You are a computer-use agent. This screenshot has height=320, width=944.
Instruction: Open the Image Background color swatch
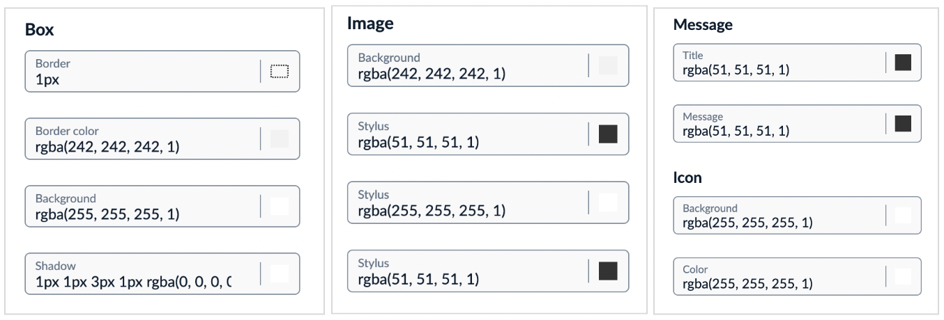[x=608, y=65]
